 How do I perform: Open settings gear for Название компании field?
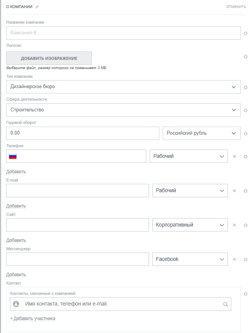pyautogui.click(x=245, y=34)
